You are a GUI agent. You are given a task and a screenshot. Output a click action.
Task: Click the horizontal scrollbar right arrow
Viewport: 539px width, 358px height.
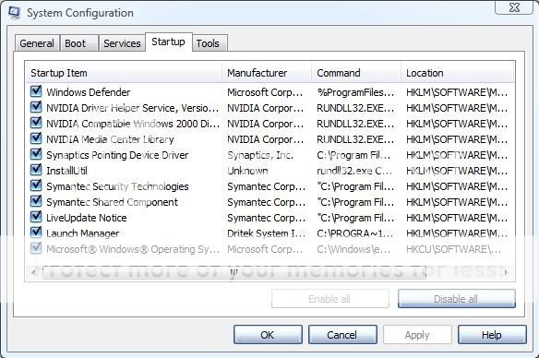click(507, 272)
